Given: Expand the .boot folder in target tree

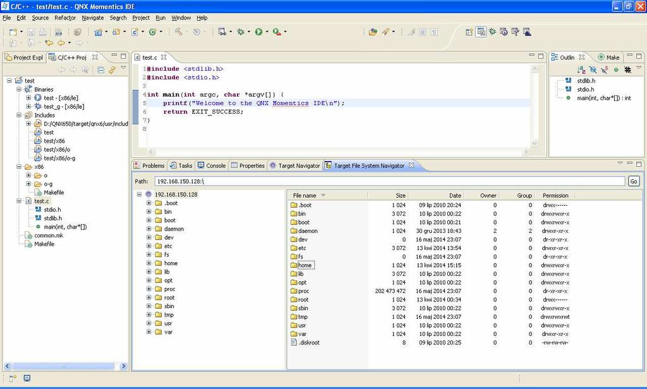Looking at the screenshot, I should tap(148, 203).
